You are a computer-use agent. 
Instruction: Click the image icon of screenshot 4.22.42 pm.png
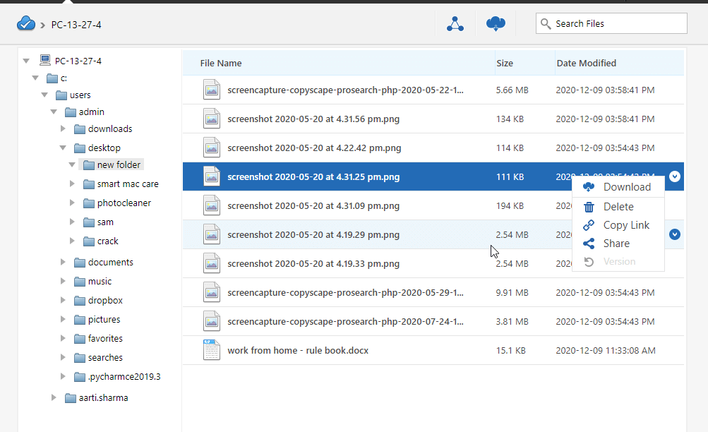click(211, 148)
